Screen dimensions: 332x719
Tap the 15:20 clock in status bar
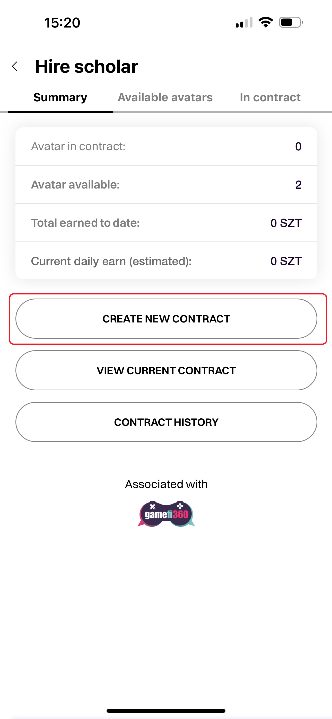tap(62, 23)
